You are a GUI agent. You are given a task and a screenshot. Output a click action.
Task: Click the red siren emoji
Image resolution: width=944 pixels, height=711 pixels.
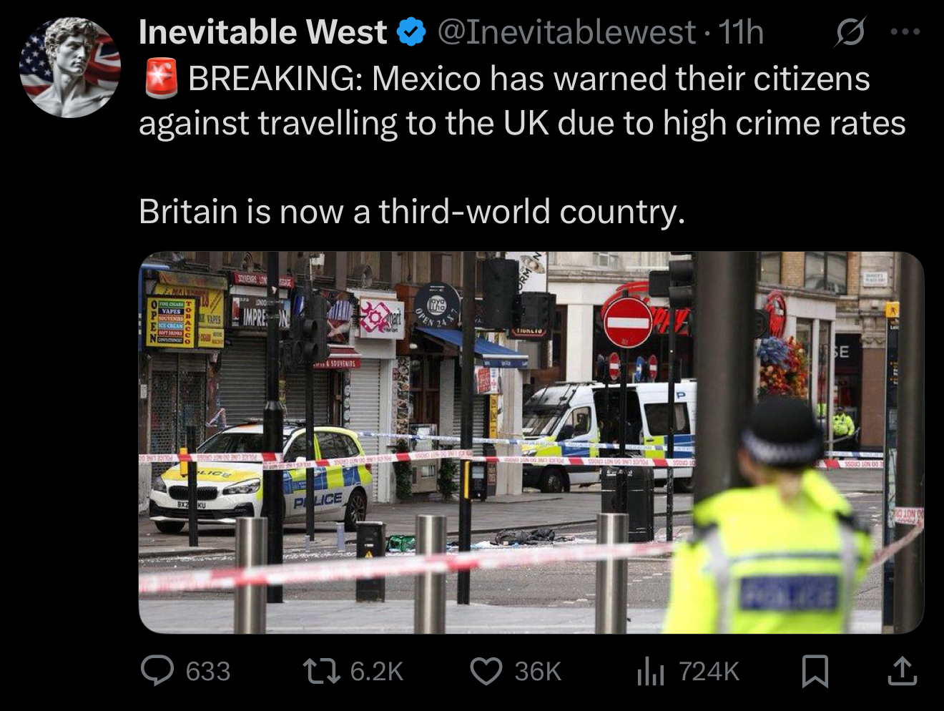(x=161, y=79)
